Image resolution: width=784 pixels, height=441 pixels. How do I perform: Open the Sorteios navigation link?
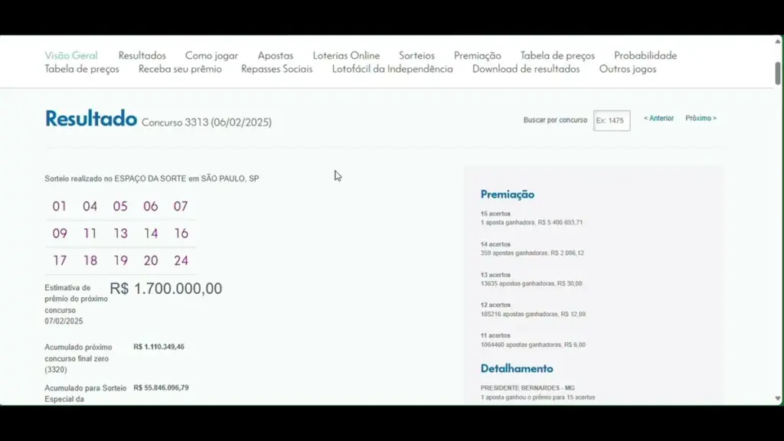click(x=416, y=55)
